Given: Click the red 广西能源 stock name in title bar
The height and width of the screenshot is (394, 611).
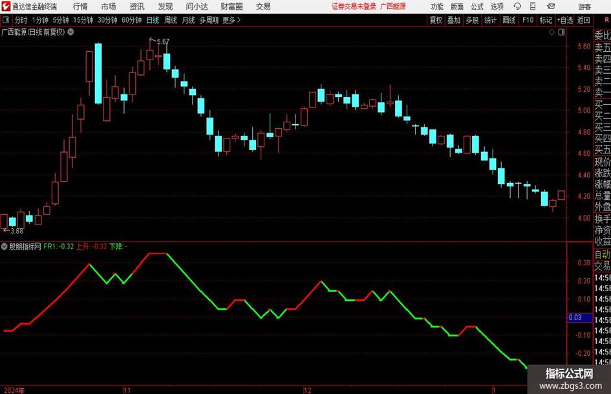Looking at the screenshot, I should (393, 6).
